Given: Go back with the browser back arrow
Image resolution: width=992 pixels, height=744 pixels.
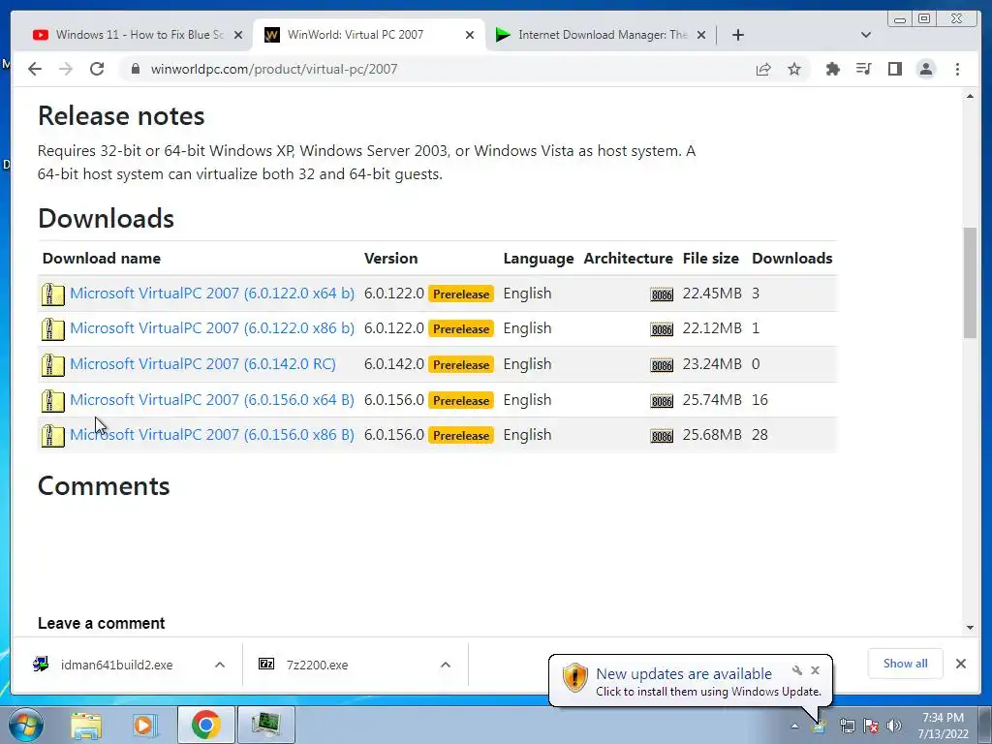Looking at the screenshot, I should 35,69.
